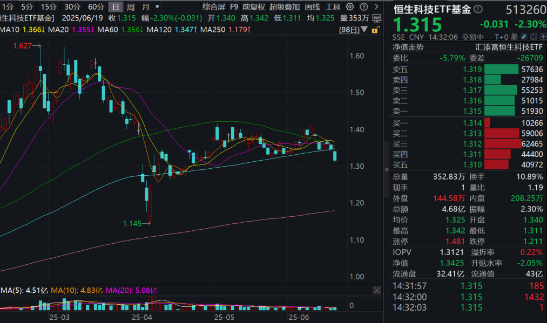The height and width of the screenshot is (323, 547).
Task: Select the 月 monthly chart tab
Action: click(145, 7)
